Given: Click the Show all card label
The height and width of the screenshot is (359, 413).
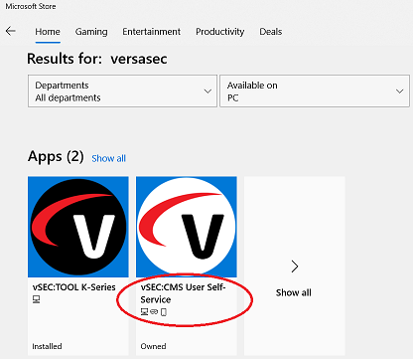Looking at the screenshot, I should (294, 292).
